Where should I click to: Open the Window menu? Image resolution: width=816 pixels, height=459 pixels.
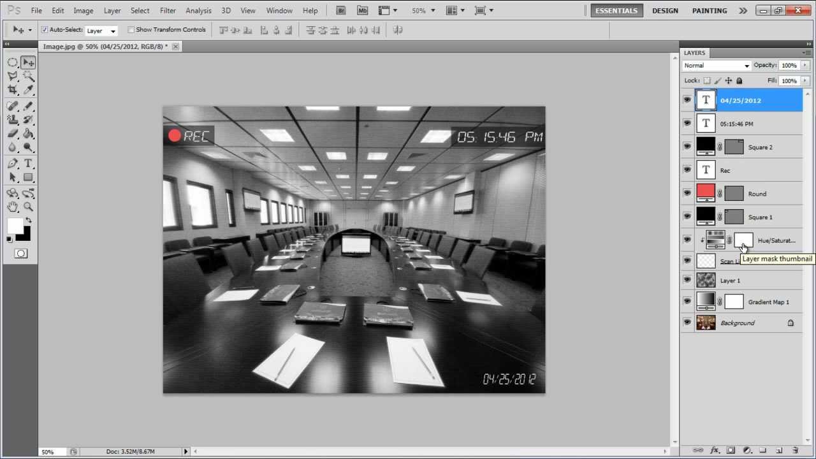[279, 11]
